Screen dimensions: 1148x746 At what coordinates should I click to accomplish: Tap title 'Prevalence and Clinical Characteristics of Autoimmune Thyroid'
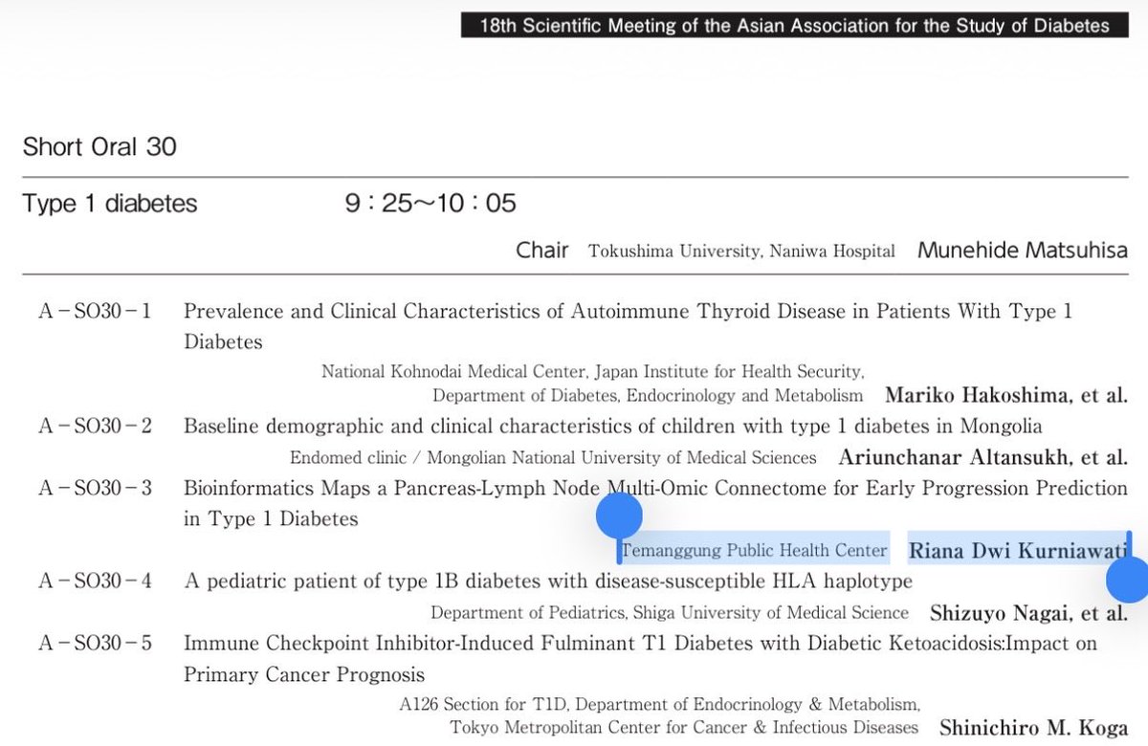[x=628, y=312]
